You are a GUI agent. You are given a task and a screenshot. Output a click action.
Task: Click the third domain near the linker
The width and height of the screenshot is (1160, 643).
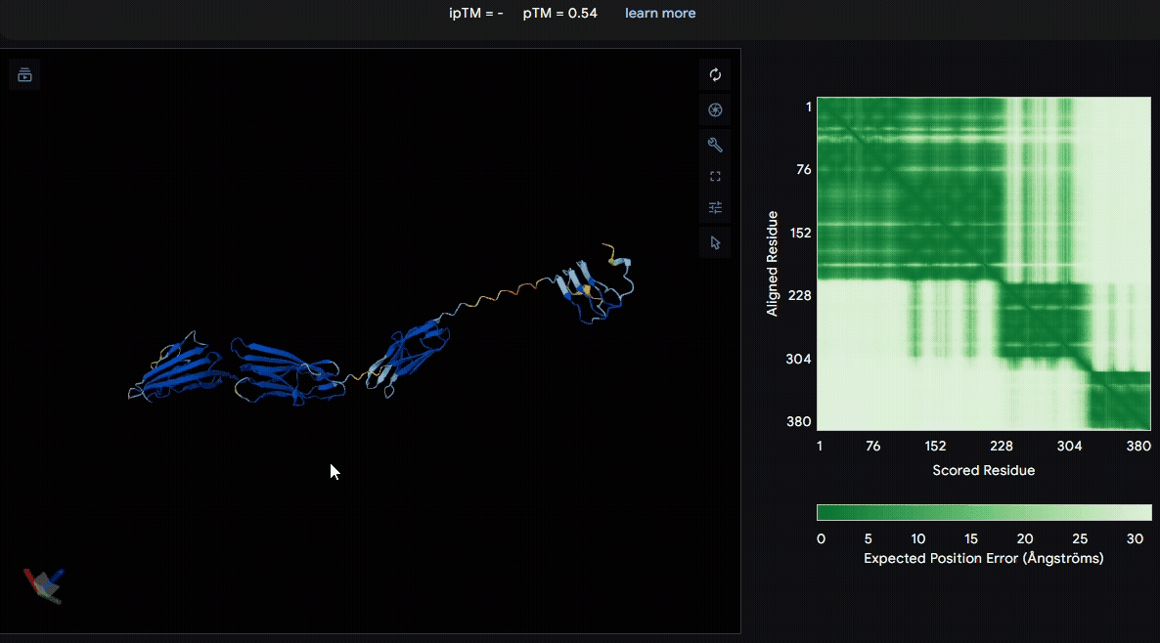[x=407, y=358]
